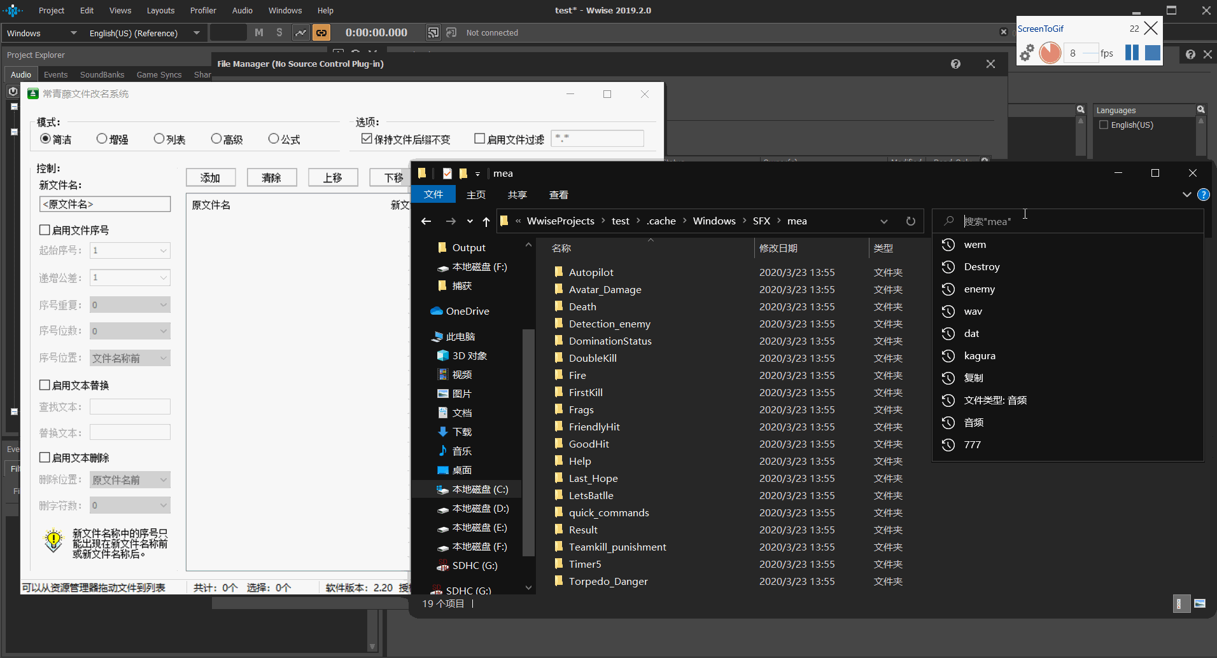The width and height of the screenshot is (1217, 658).
Task: Click the Solo (S) icon in Wwise toolbar
Action: click(x=279, y=32)
